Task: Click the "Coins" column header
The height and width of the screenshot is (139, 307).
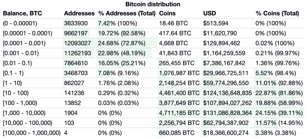Action: pyautogui.click(x=167, y=13)
